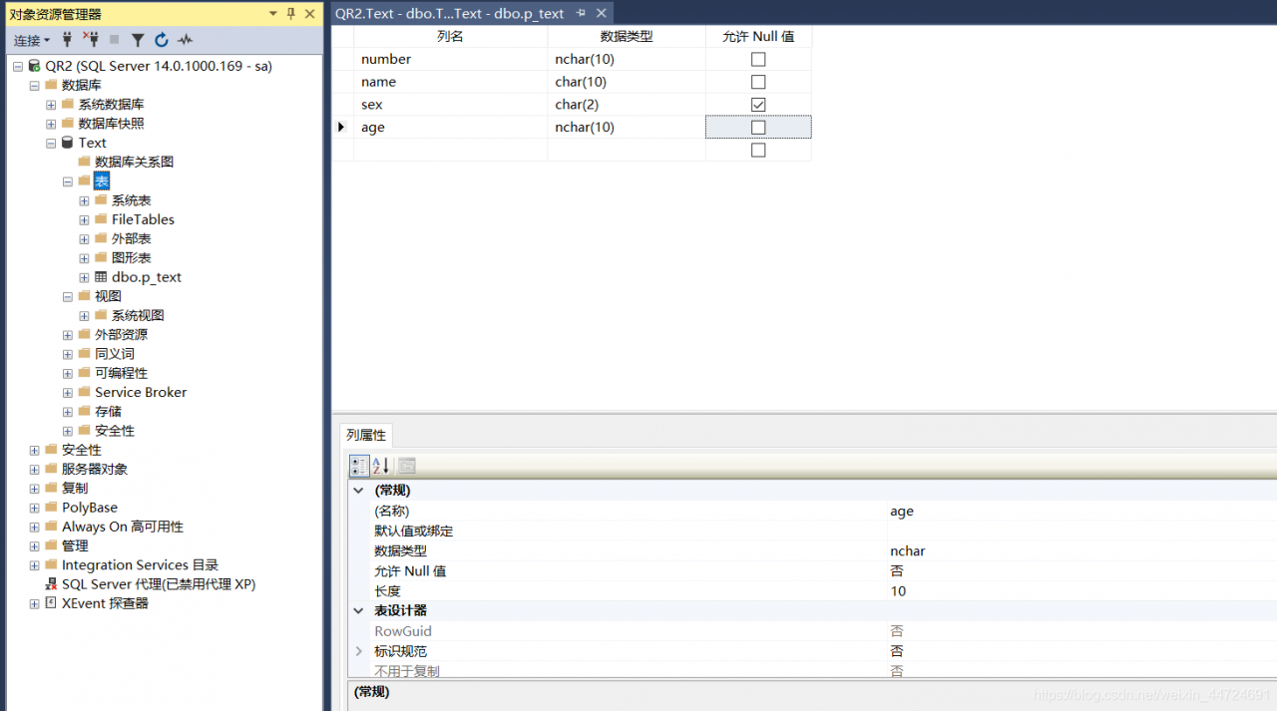Screen dimensions: 1277x711
Task: Click the 列名 column header
Action: [451, 36]
